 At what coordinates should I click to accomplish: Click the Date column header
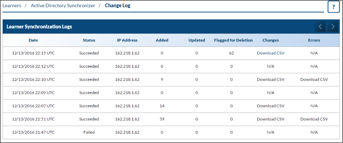pos(33,40)
